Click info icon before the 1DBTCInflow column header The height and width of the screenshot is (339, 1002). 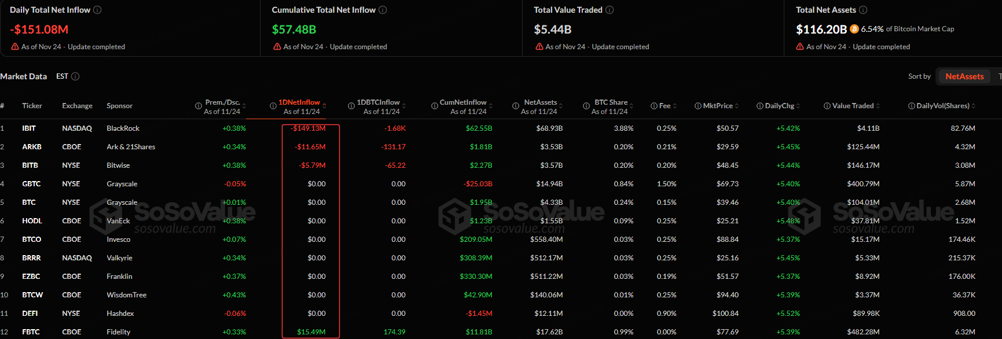click(351, 106)
